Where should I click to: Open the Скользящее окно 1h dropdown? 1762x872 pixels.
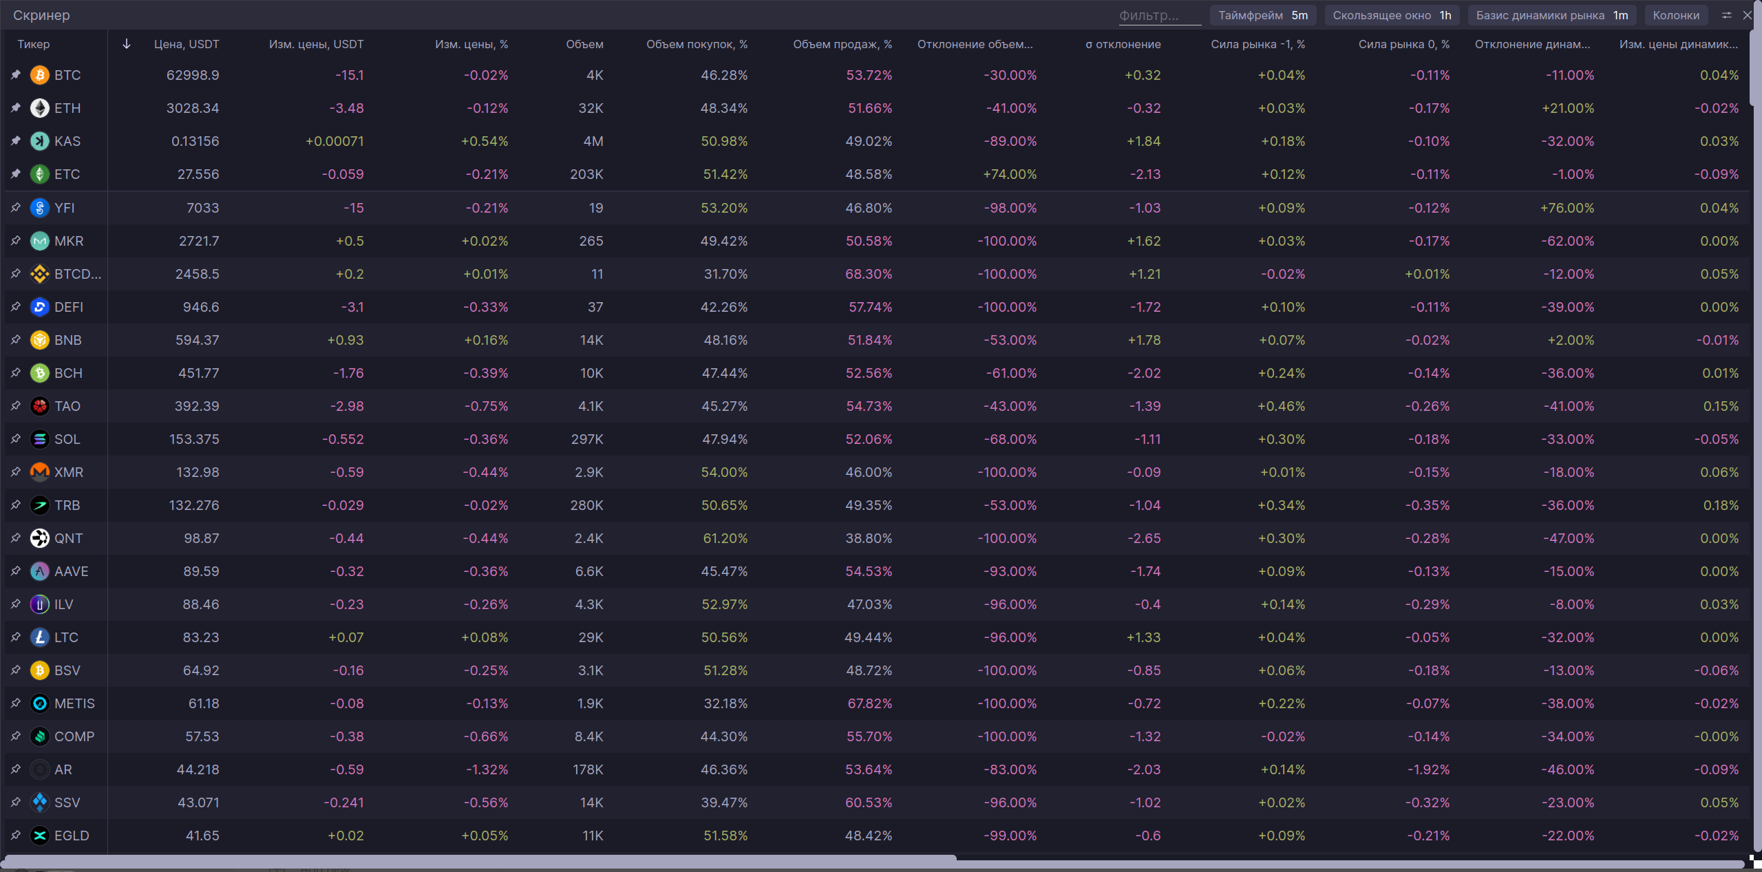tap(1391, 15)
